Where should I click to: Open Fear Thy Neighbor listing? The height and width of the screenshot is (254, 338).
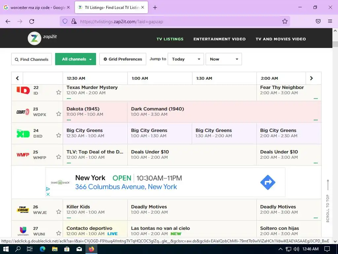pos(289,93)
